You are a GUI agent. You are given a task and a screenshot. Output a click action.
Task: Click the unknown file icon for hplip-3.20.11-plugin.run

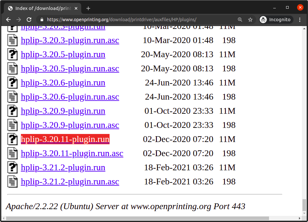coord(12,139)
